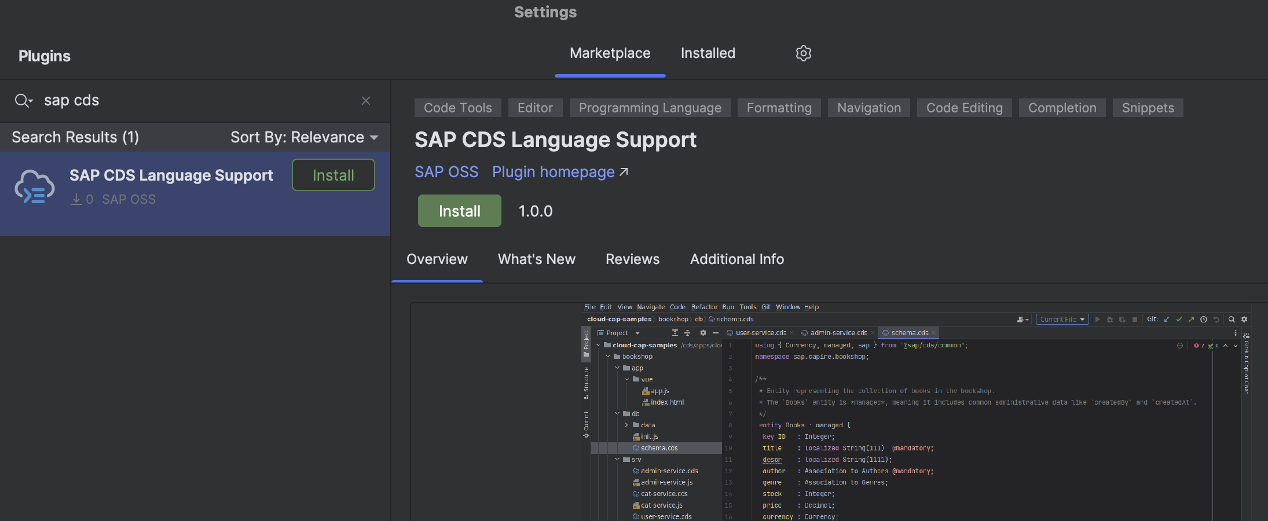Click the Programming Language tag

coord(650,108)
